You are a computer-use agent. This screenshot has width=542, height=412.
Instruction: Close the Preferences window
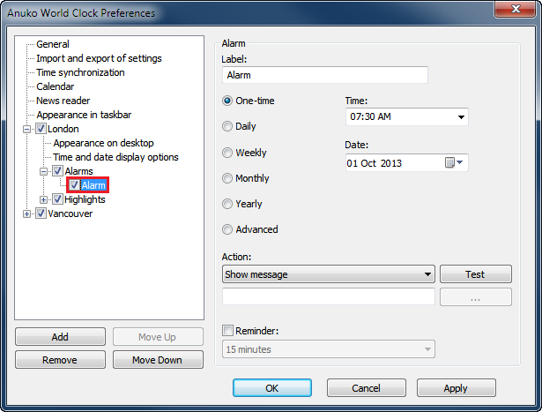(516, 11)
